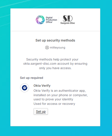This screenshot has height=136, width=112.
Task: Click the 'Set up security methods' heading
Action: click(x=55, y=40)
